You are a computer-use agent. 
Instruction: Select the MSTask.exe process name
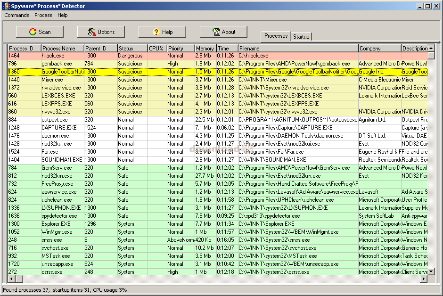[56, 256]
